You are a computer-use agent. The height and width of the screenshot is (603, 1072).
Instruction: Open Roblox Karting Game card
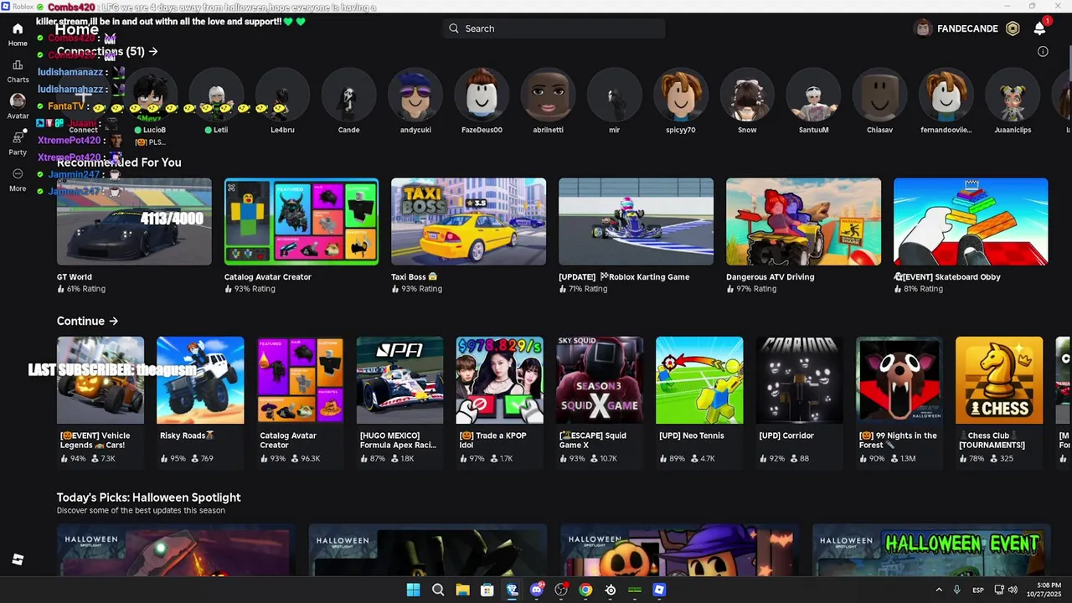coord(636,235)
